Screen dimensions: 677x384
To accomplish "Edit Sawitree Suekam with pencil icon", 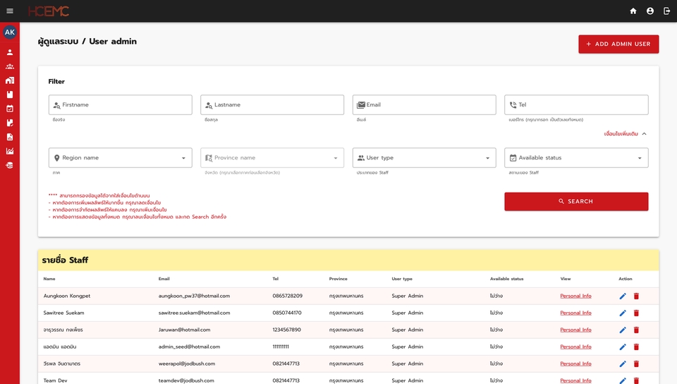I will pos(623,313).
